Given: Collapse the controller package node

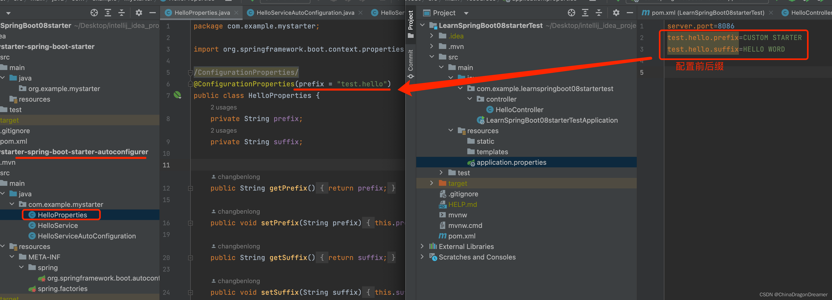Looking at the screenshot, I should (x=470, y=99).
